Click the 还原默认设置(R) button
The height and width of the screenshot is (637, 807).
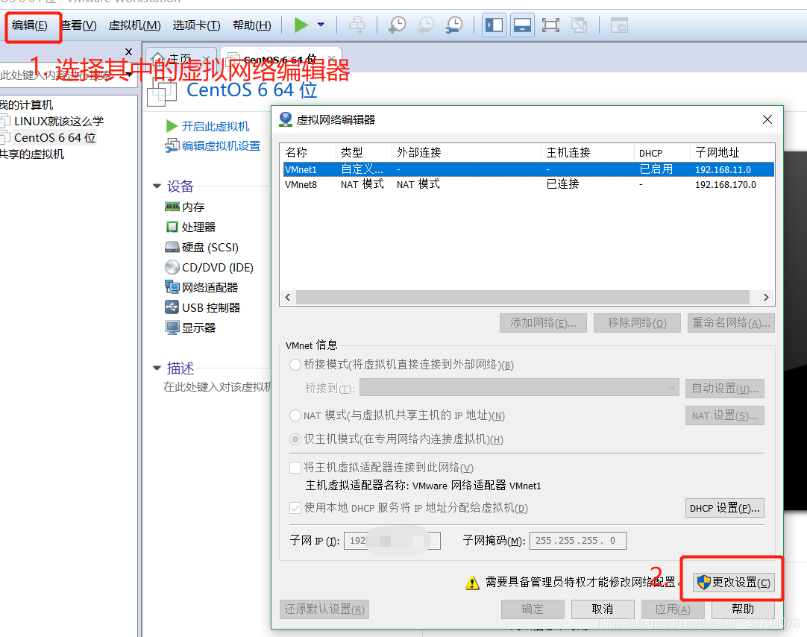(x=324, y=609)
